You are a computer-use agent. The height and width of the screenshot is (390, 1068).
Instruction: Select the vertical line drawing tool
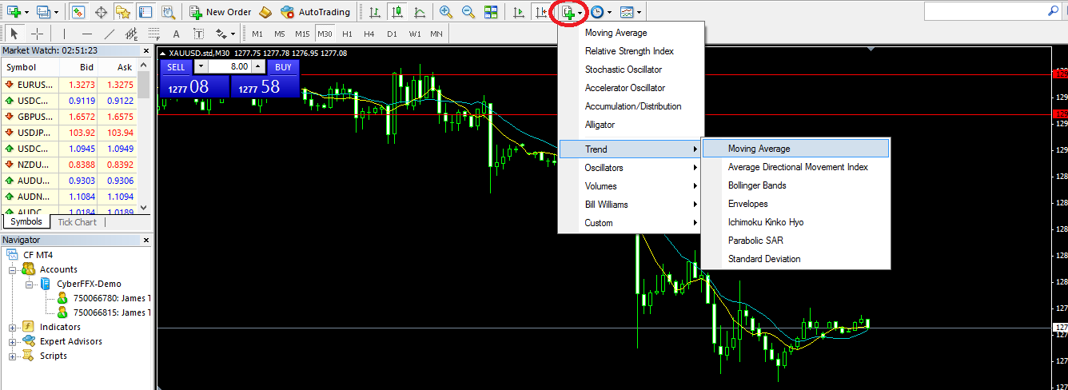[x=63, y=34]
